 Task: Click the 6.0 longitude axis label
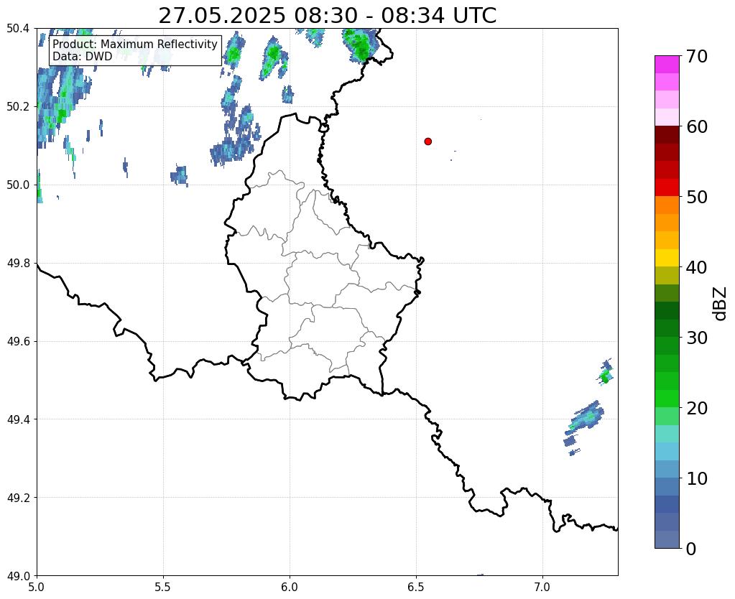tap(290, 587)
